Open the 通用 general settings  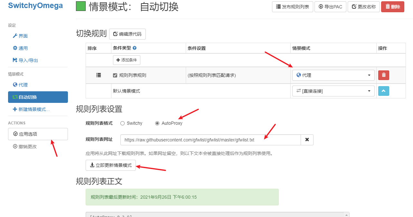(x=23, y=48)
